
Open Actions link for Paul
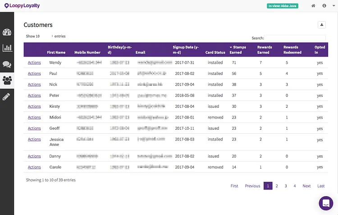[34, 74]
